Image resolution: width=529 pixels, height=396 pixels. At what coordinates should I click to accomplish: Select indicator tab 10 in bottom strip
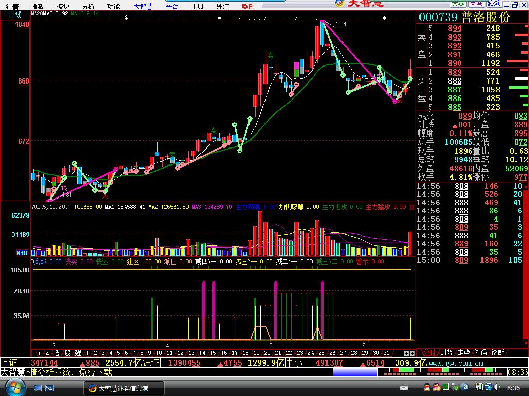click(x=159, y=353)
